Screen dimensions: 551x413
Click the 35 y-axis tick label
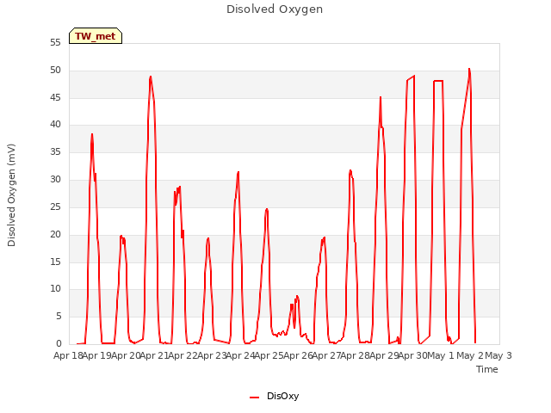pos(55,152)
